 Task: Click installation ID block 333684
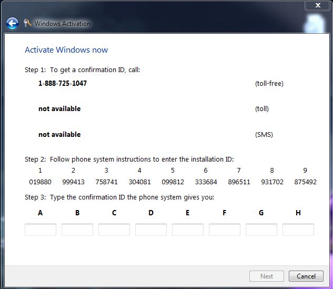point(206,182)
